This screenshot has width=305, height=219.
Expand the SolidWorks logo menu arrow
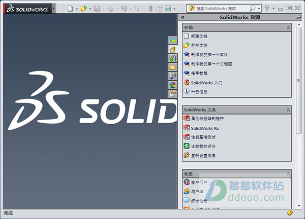54,9
